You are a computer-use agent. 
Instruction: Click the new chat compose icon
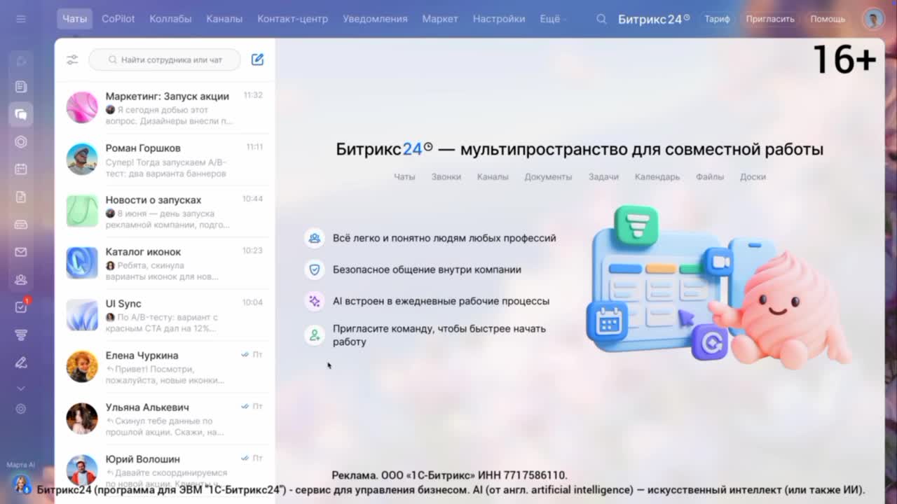(x=257, y=59)
